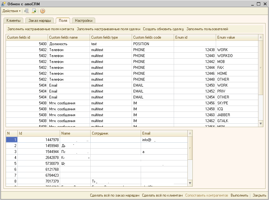Image resolution: width=269 pixels, height=200 pixels.
Task: Select the GTALK enum value cell
Action: point(237,121)
